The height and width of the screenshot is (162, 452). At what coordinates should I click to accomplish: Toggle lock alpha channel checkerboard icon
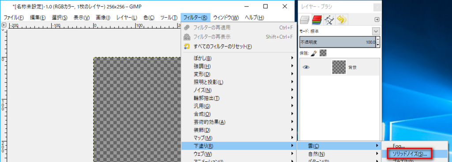323,53
